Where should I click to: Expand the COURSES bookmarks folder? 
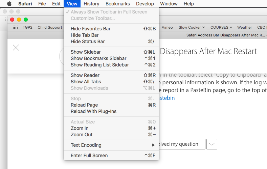[x=221, y=27]
